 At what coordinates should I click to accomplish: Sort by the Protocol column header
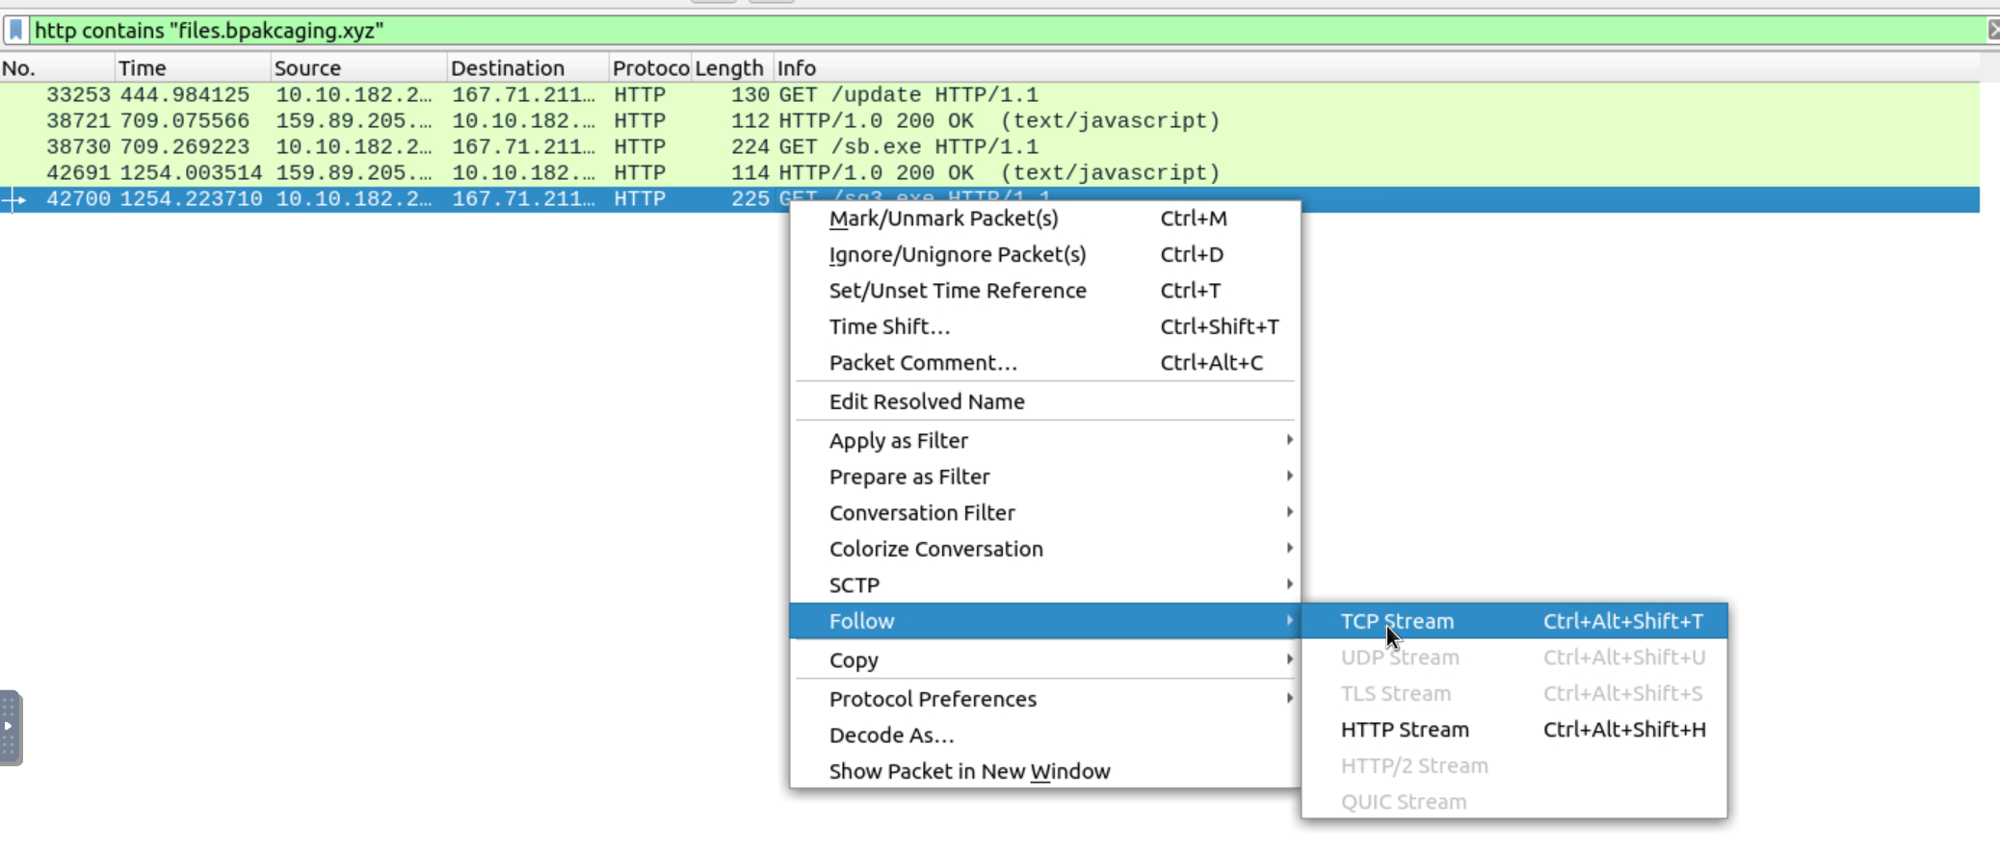tap(650, 67)
